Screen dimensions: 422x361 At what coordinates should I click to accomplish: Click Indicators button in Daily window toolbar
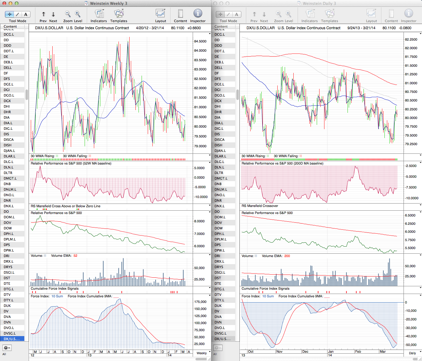310,14
